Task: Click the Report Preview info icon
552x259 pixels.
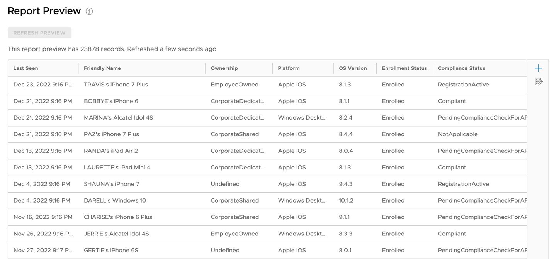Action: [89, 11]
